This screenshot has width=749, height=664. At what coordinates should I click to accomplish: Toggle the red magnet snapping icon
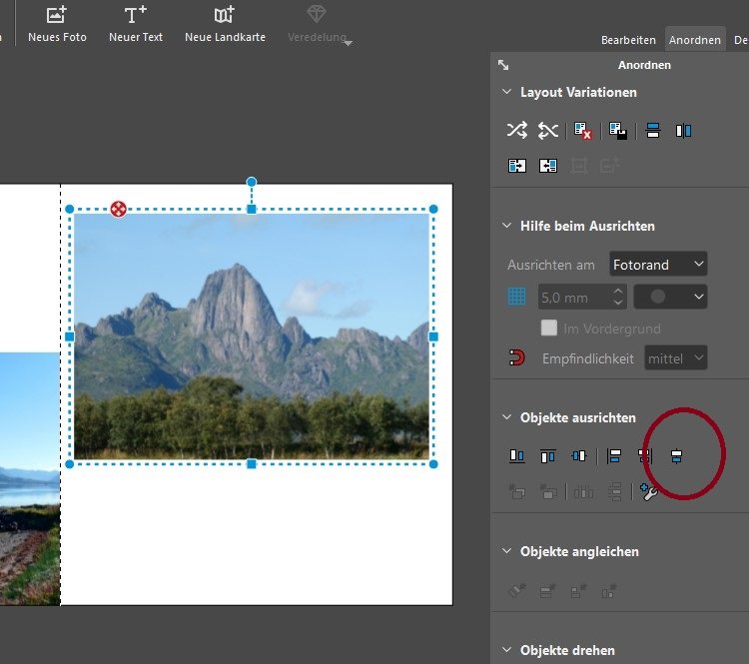[516, 357]
